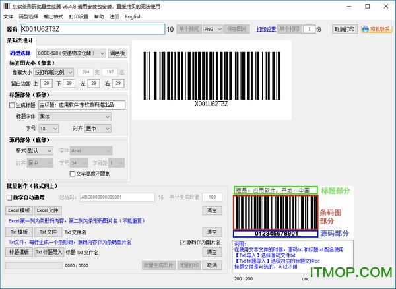Click the 394 width field
The image size is (396, 289).
pyautogui.click(x=86, y=73)
